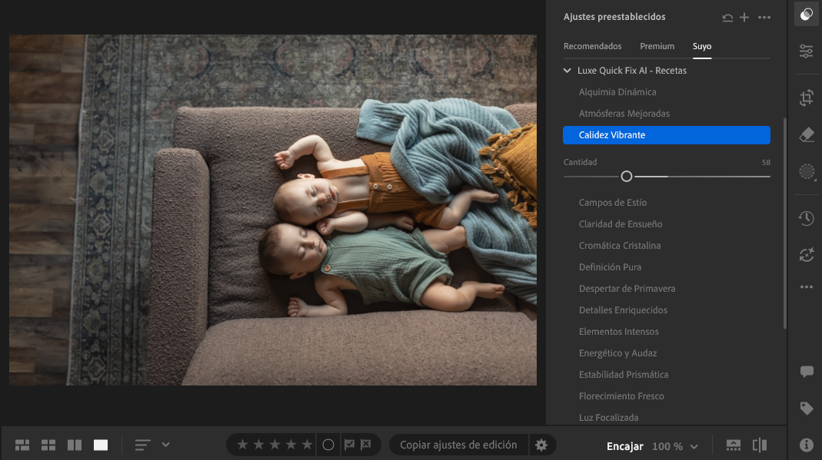This screenshot has width=822, height=460.
Task: Show the photo info panel
Action: (806, 445)
